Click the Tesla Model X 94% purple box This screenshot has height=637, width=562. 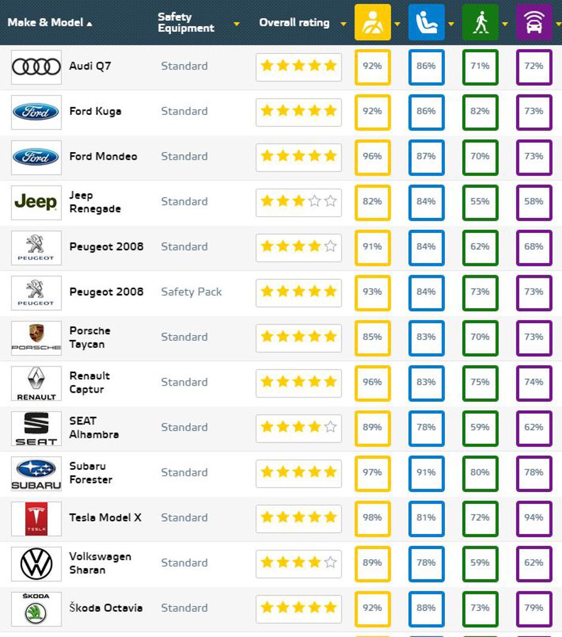pos(534,518)
